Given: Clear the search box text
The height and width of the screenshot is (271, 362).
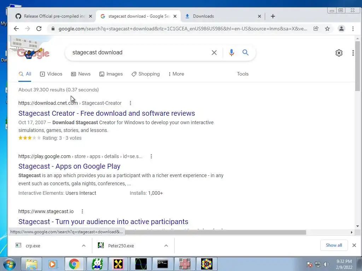Looking at the screenshot, I should [214, 53].
